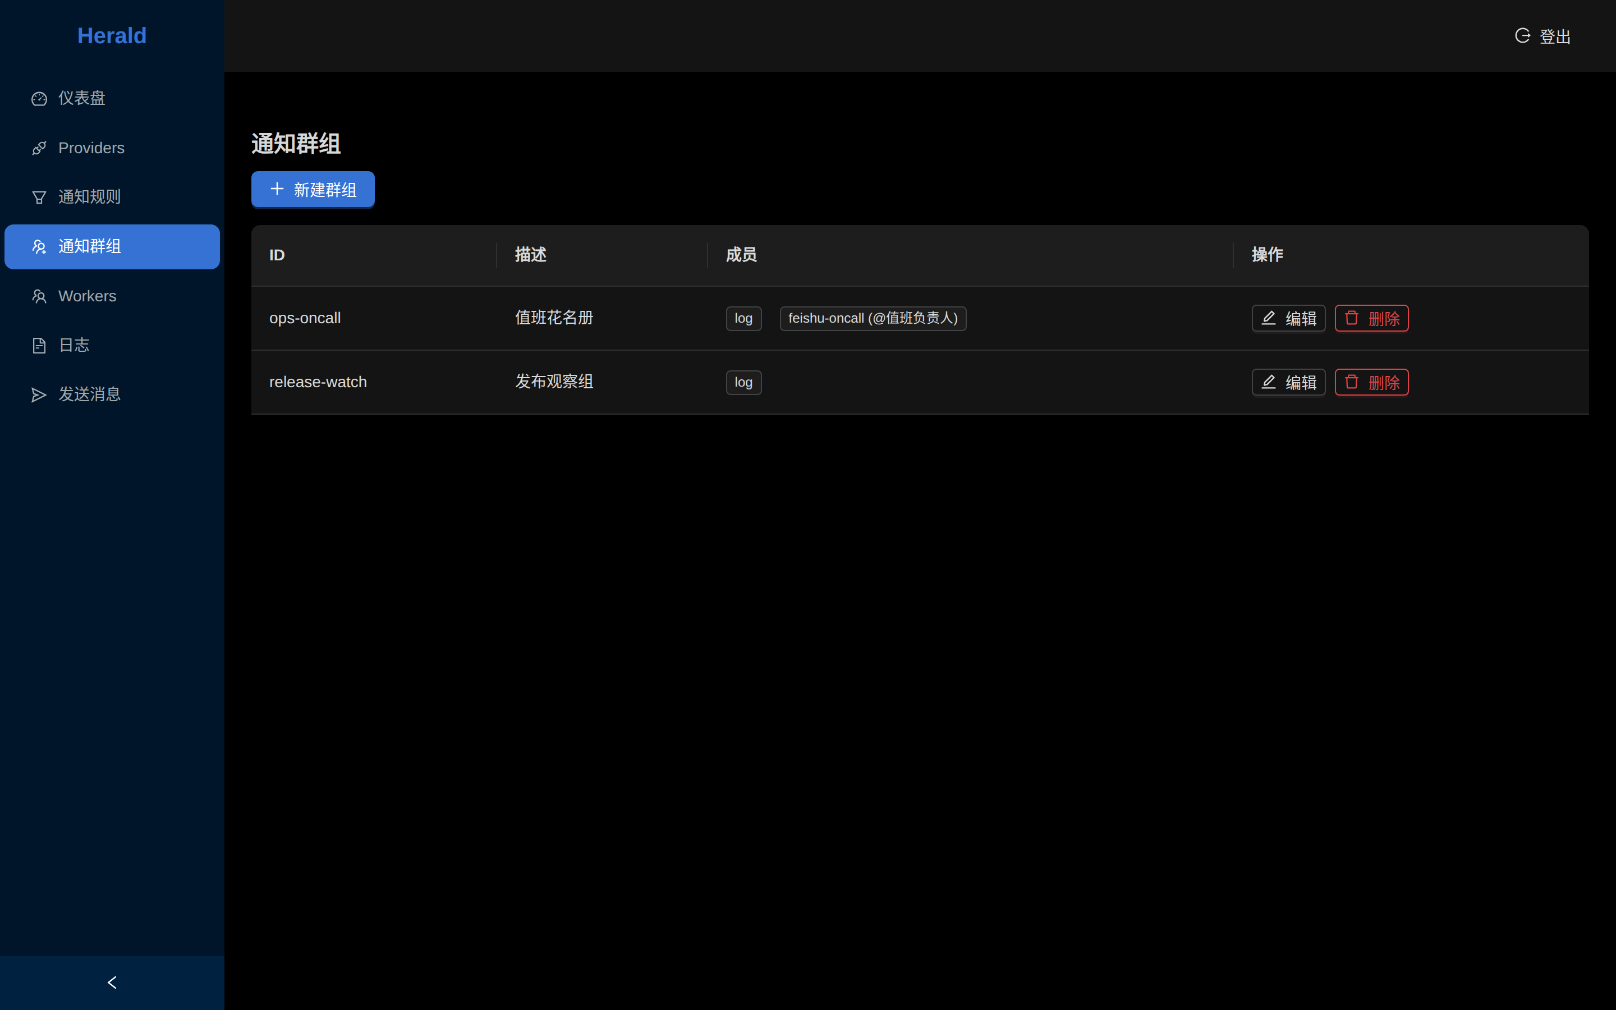Open the 仪表盘 menu item
The width and height of the screenshot is (1616, 1010).
point(112,99)
